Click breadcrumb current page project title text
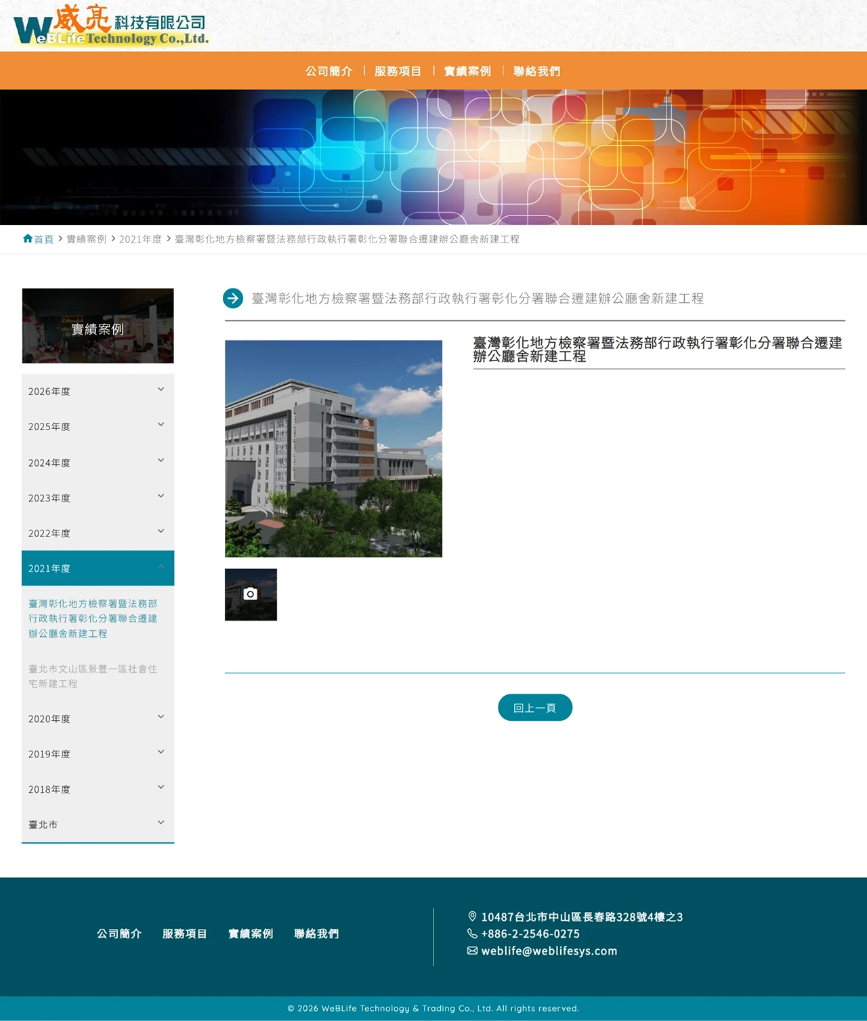Screen dimensions: 867x1021 [x=347, y=239]
